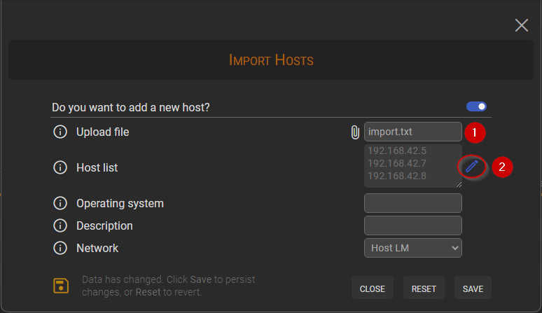
Task: Click the info icon next to Host list
Action: coord(60,167)
